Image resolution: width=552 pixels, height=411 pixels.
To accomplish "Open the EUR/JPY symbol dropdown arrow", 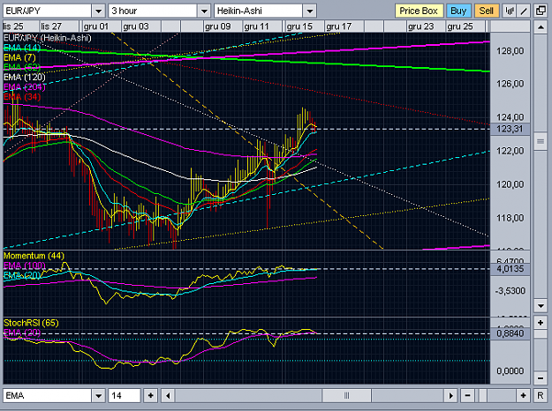I will 99,11.
